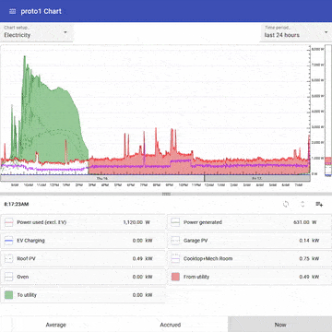Click the refresh readings icon
Viewport: 332px width, 332px height.
[x=286, y=204]
